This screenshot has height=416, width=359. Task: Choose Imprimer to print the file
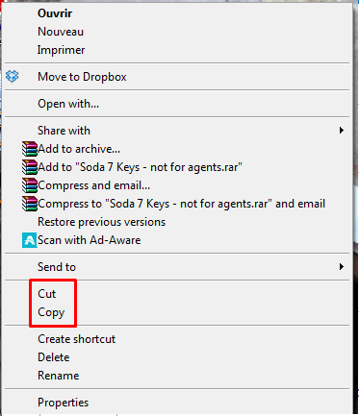[61, 50]
